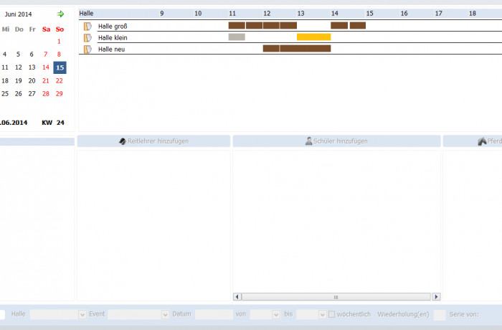Open the 'von' start time dropdown
The width and height of the screenshot is (502, 330).
pyautogui.click(x=275, y=314)
